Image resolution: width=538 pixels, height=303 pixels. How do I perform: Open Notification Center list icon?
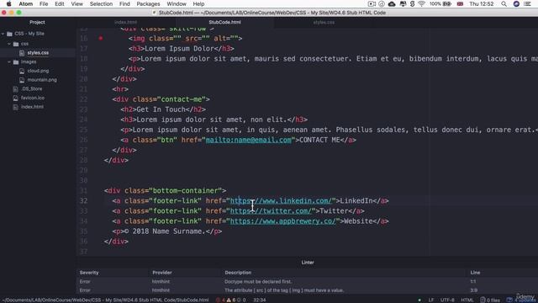pos(527,3)
